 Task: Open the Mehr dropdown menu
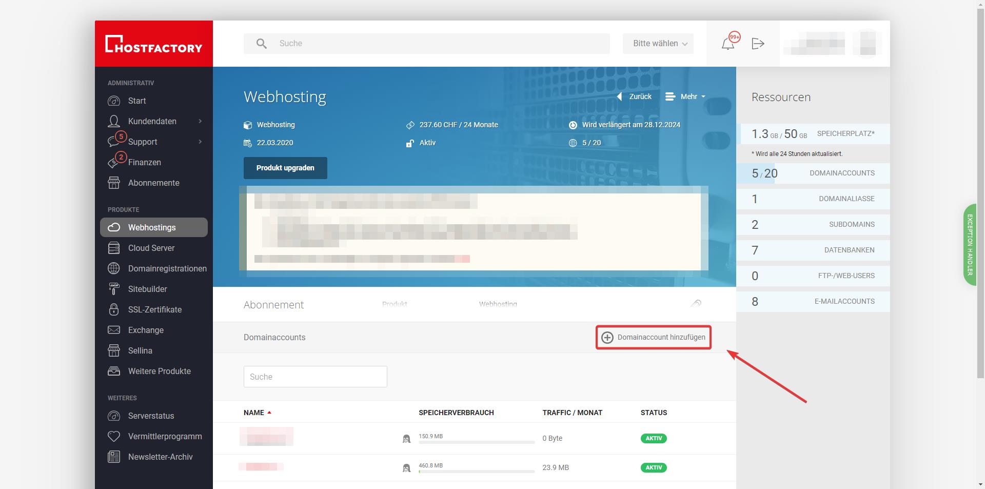click(685, 96)
